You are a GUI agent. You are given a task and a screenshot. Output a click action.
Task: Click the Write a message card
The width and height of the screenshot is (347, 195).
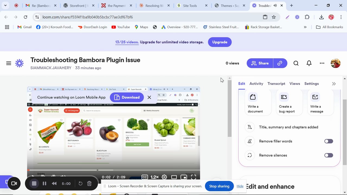pyautogui.click(x=321, y=103)
